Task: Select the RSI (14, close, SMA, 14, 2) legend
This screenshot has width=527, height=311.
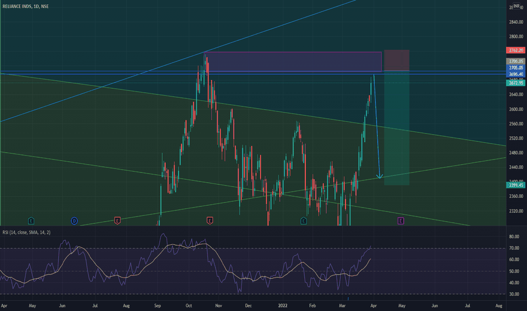Action: (x=27, y=232)
